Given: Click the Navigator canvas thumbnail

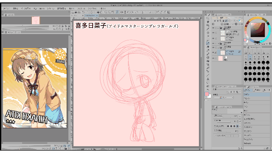Looking at the screenshot, I should 36,20.
